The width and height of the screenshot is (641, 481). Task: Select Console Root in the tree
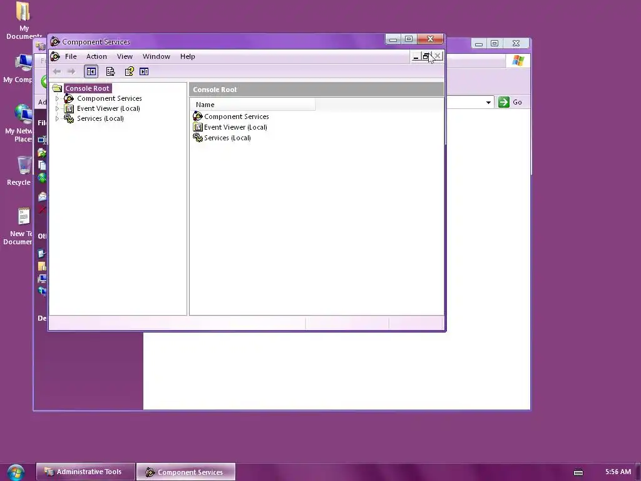coord(87,88)
